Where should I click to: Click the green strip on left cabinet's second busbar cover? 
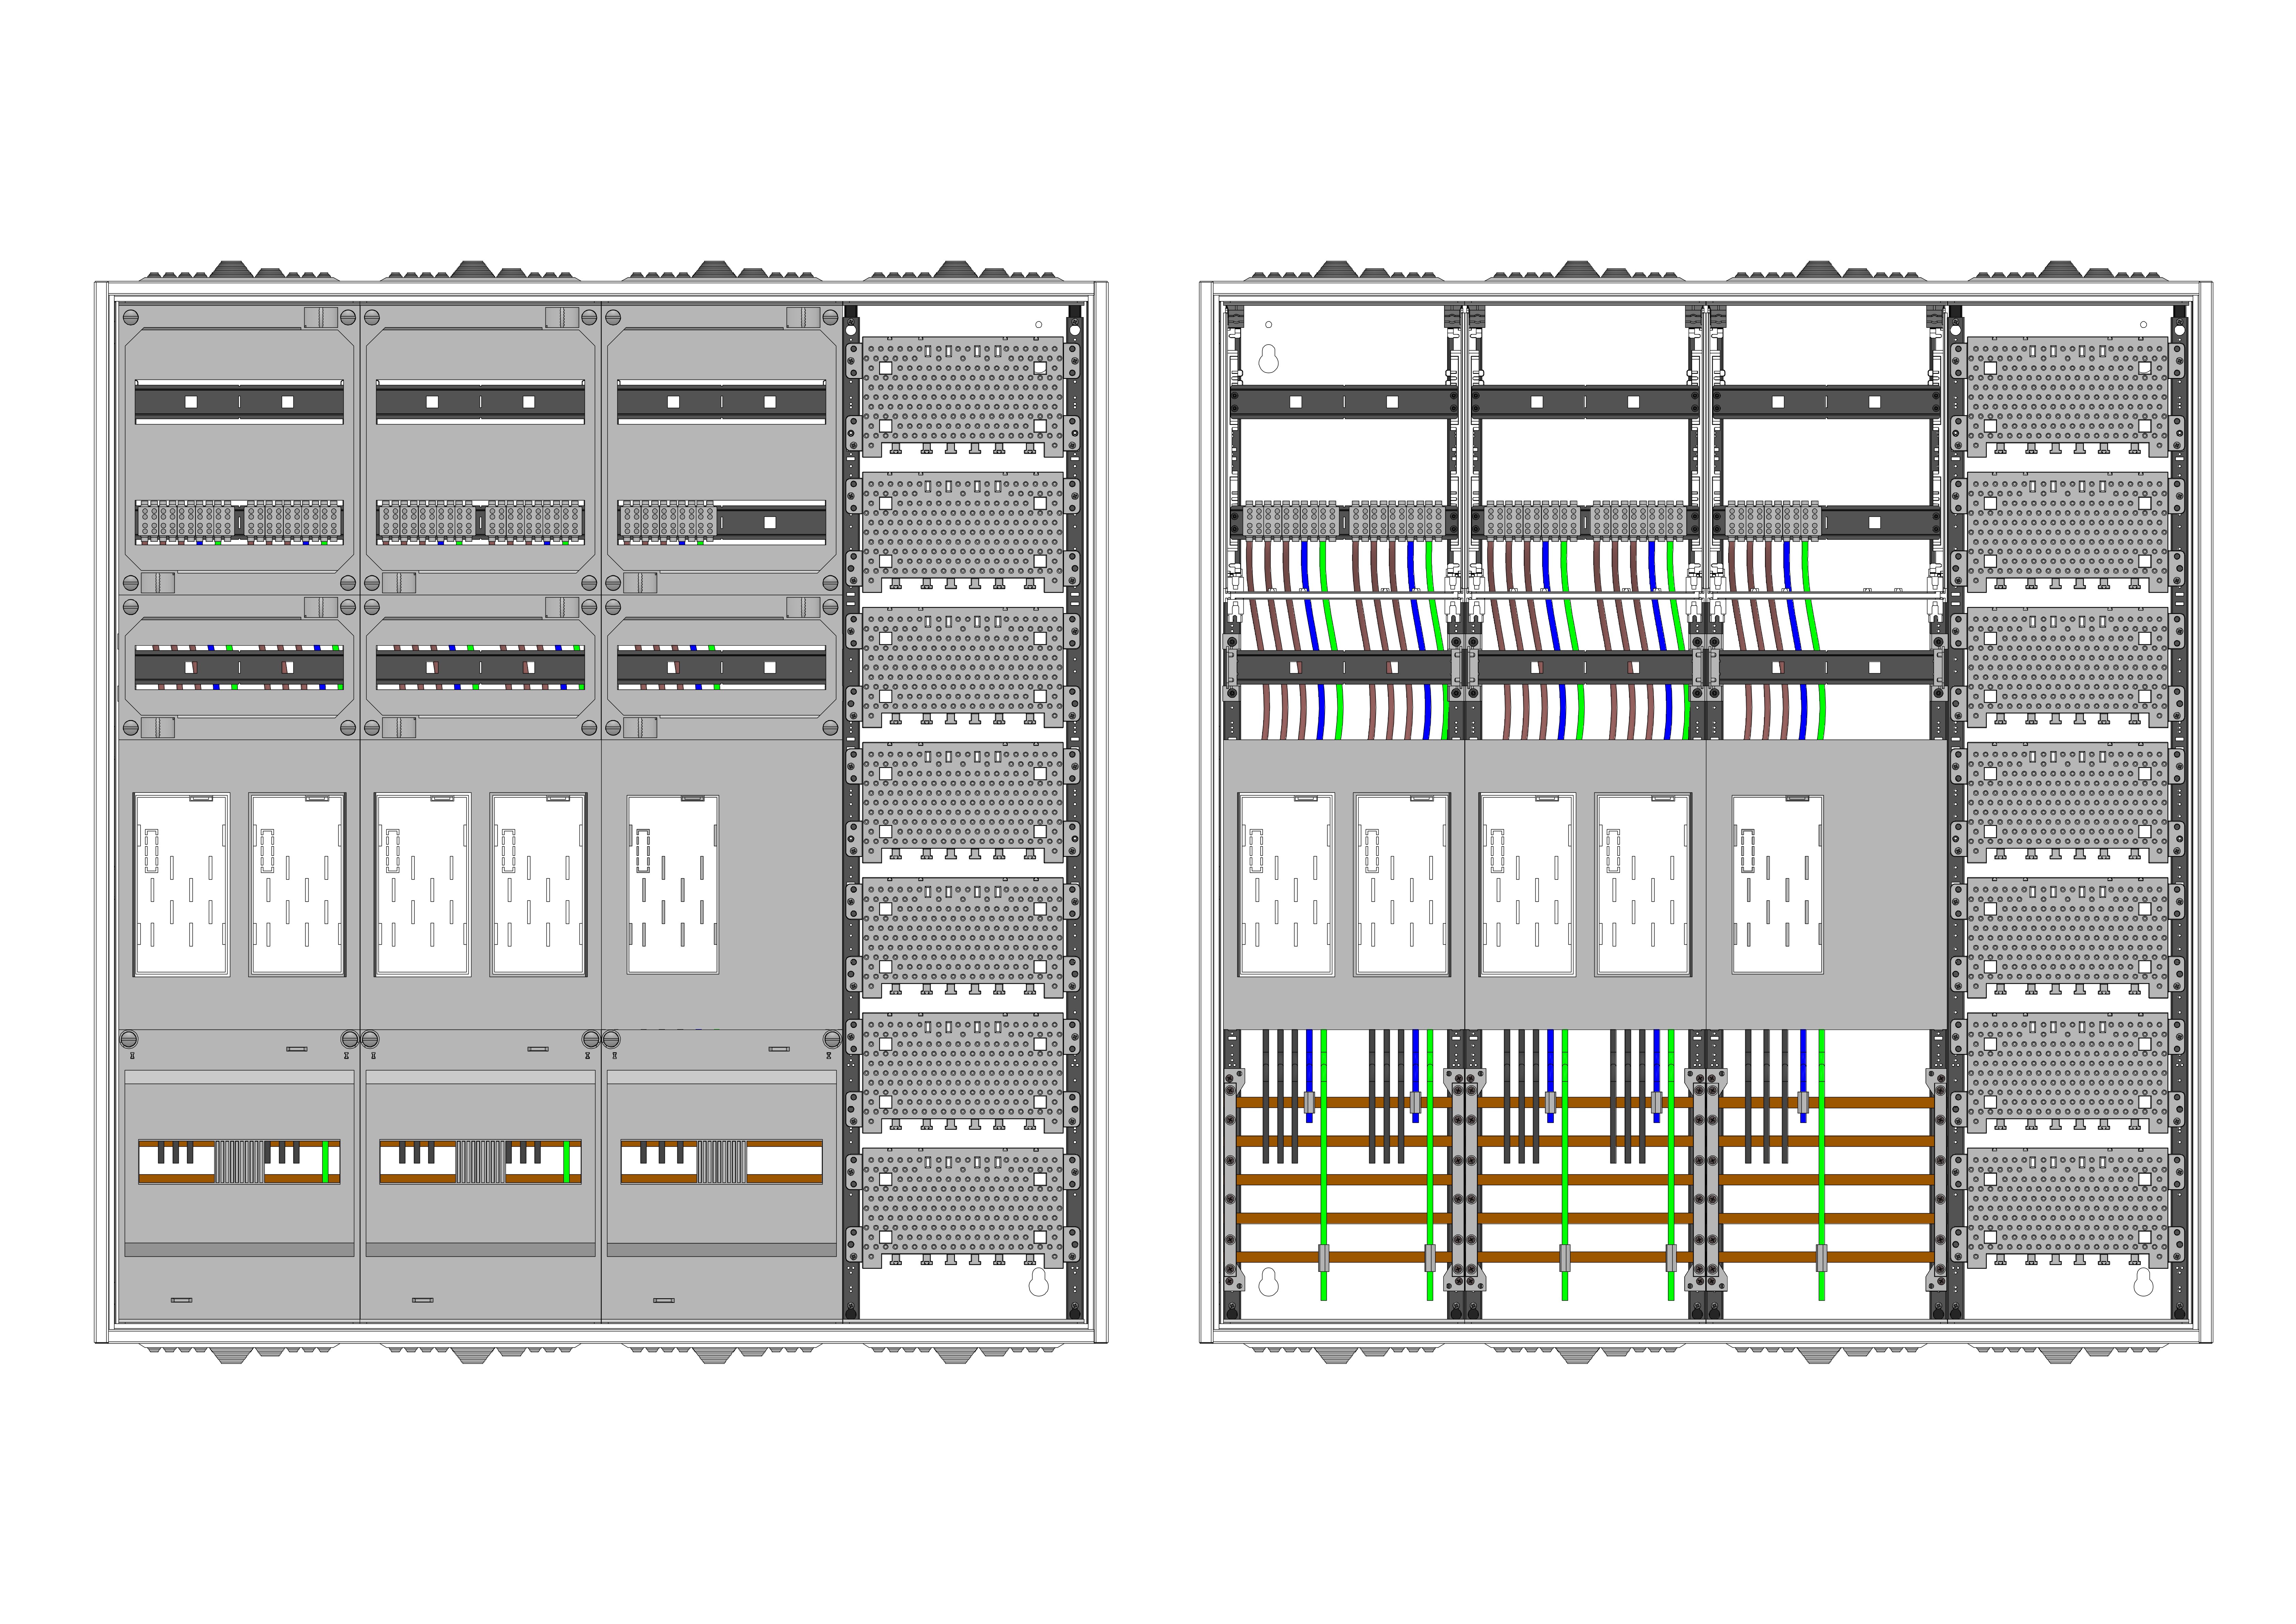[567, 1162]
